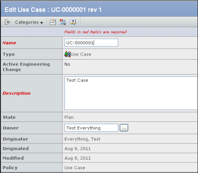Click the form/calendar toolbar icon
Viewport: 198px width, 173px height.
(53, 22)
